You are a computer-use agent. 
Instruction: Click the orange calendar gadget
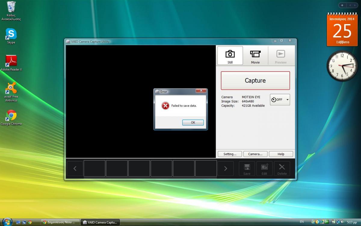(x=342, y=30)
